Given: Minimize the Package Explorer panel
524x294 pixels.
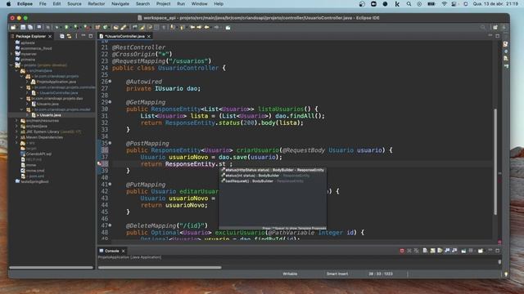Looking at the screenshot, I should [84, 36].
